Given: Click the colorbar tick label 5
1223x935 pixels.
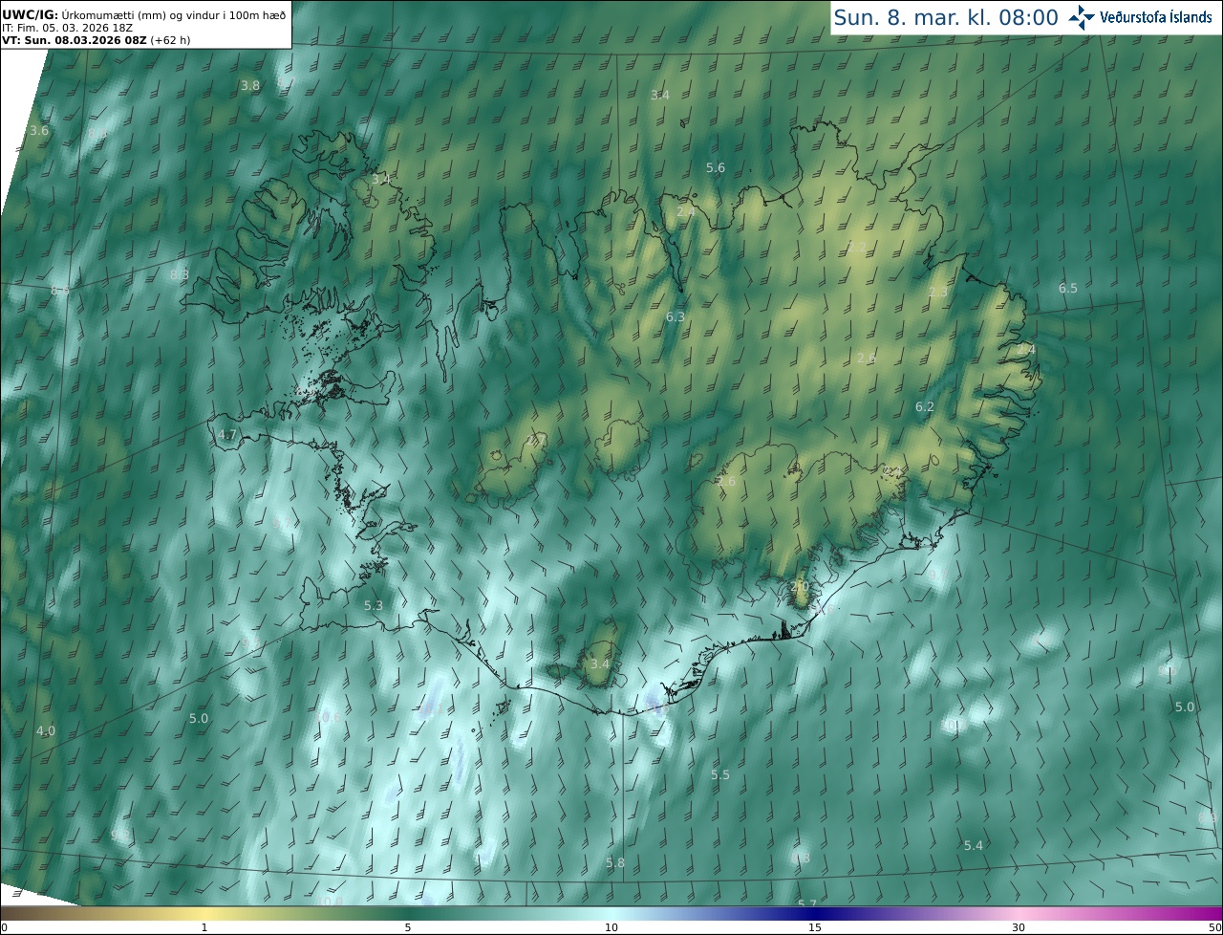Looking at the screenshot, I should pyautogui.click(x=408, y=927).
